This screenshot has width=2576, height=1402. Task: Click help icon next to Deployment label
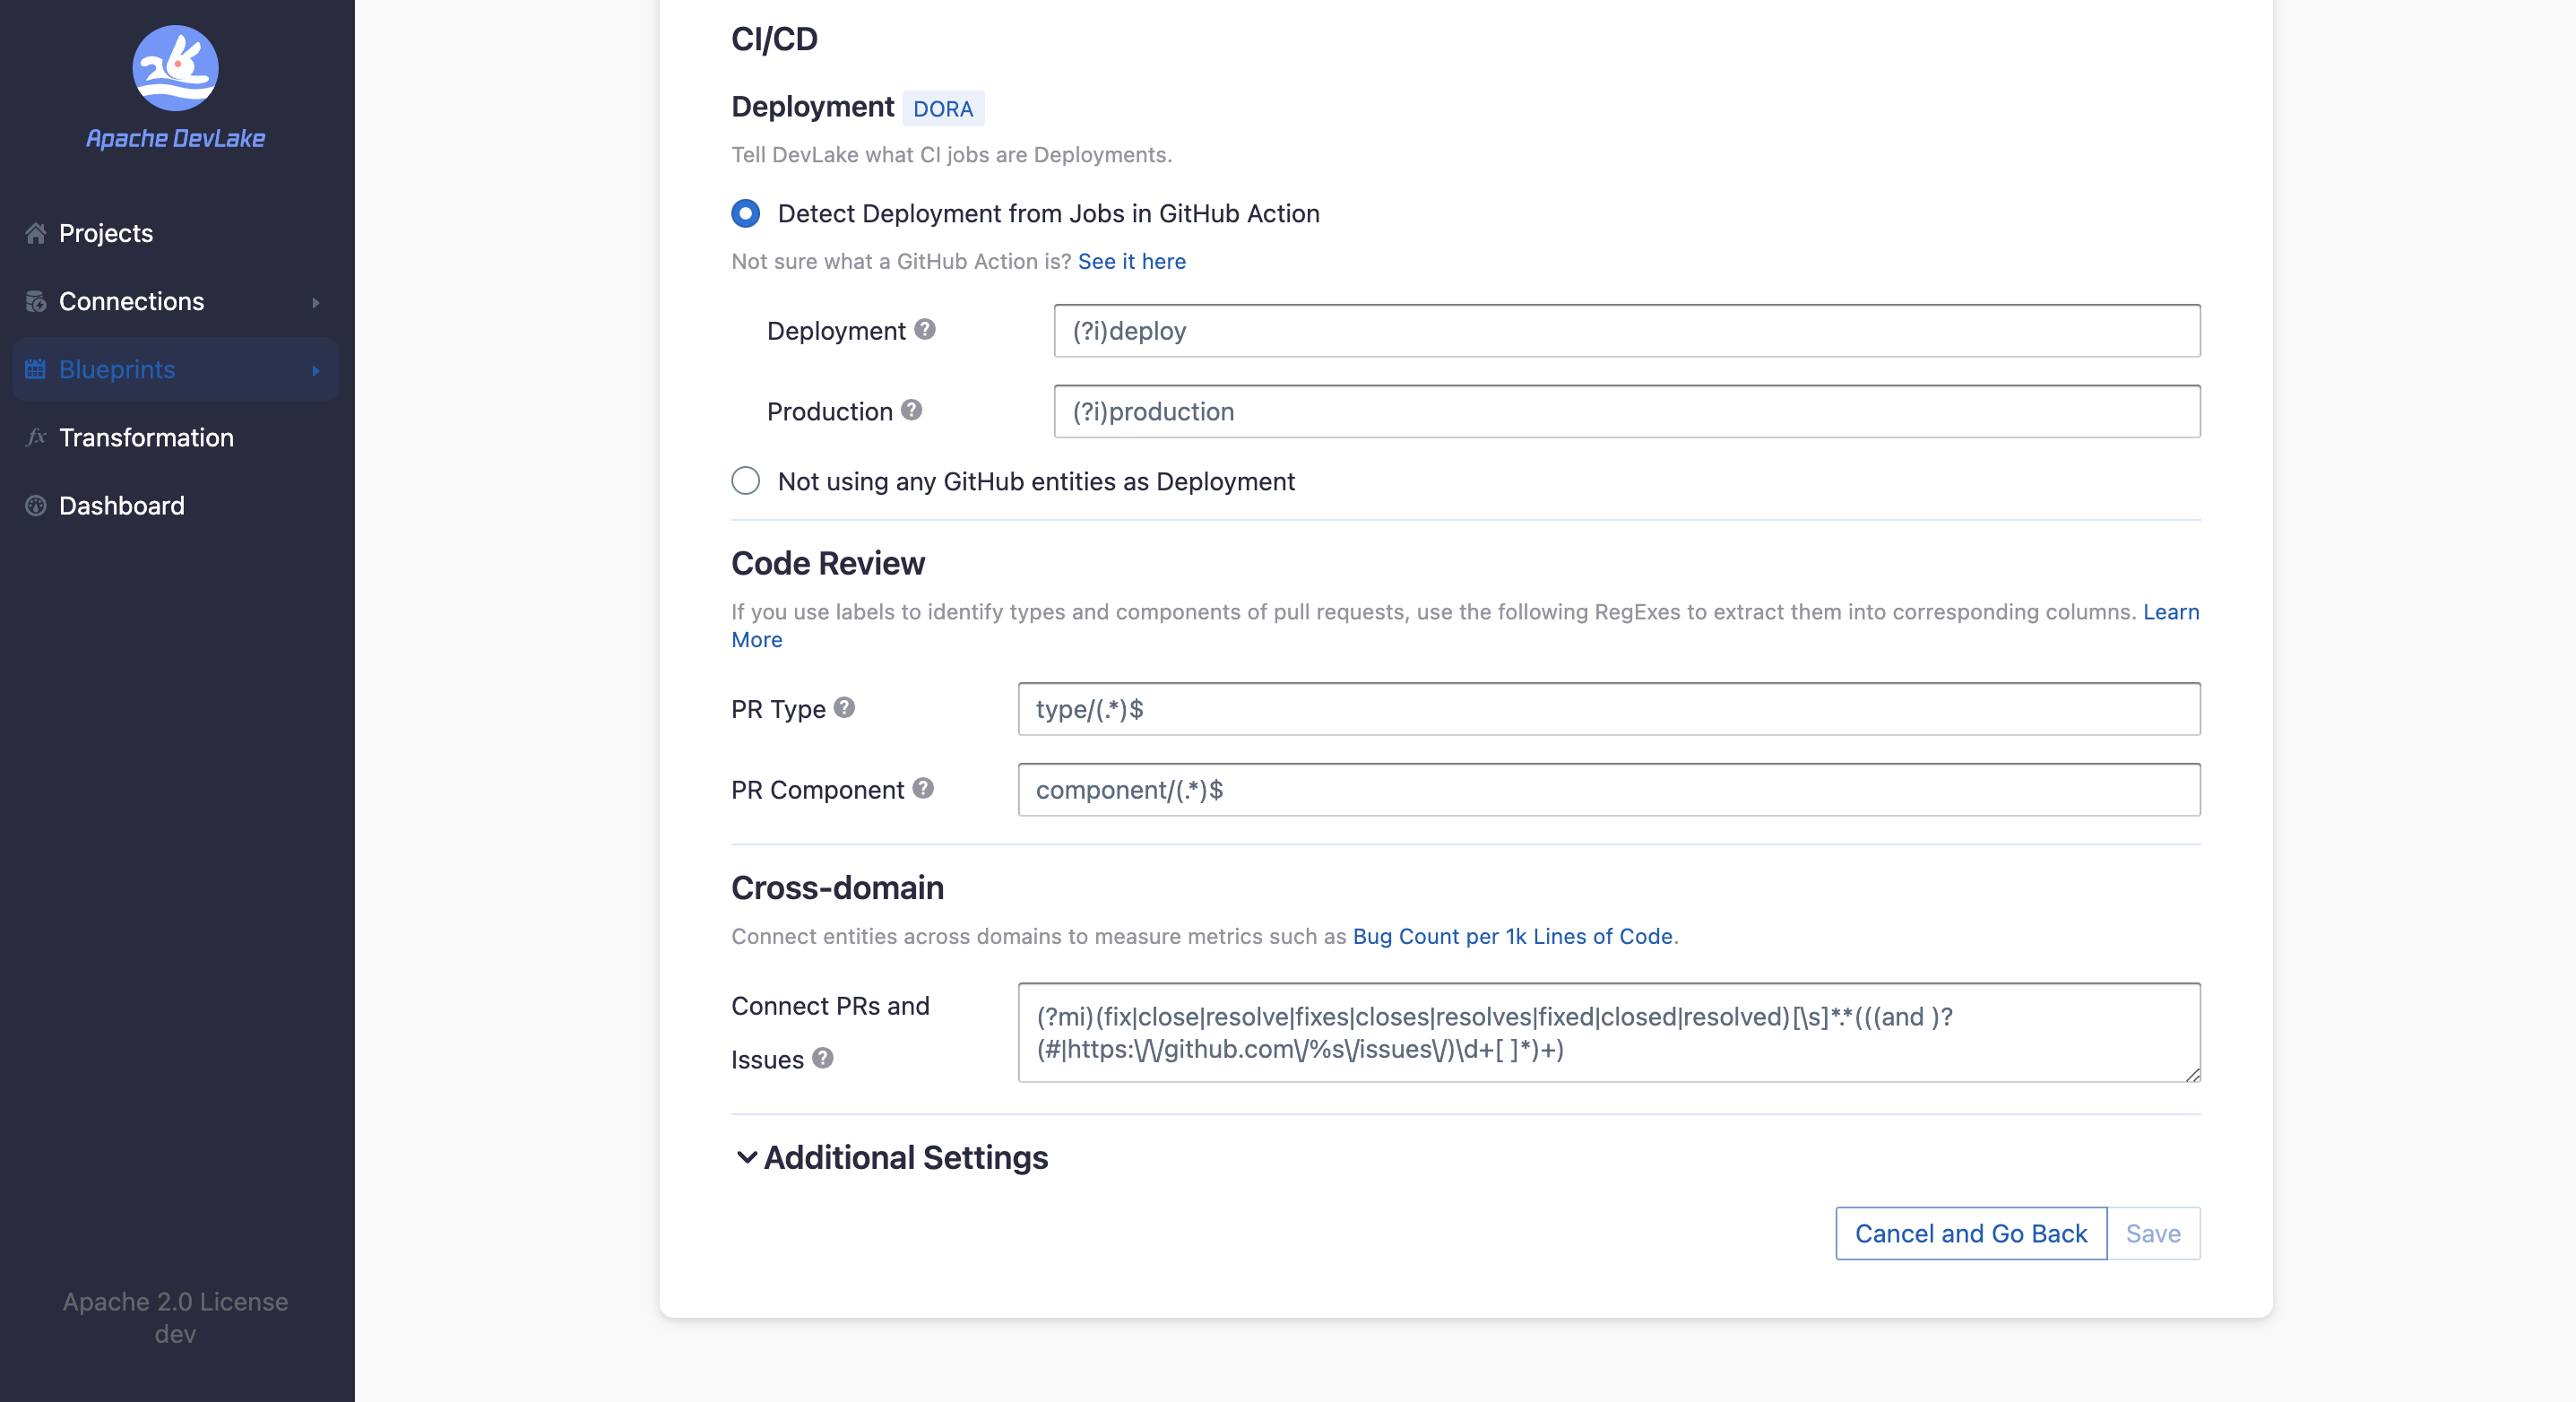click(925, 329)
